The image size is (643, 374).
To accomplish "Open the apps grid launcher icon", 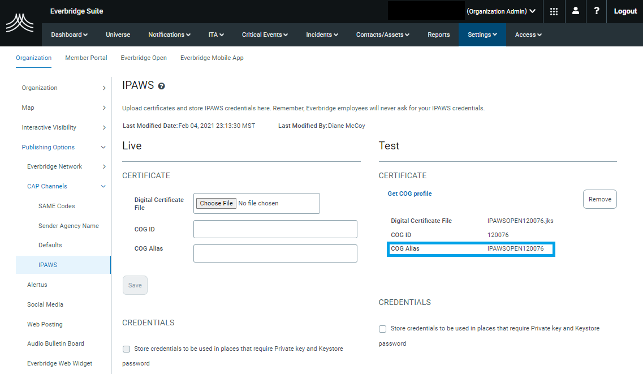I will (x=554, y=11).
